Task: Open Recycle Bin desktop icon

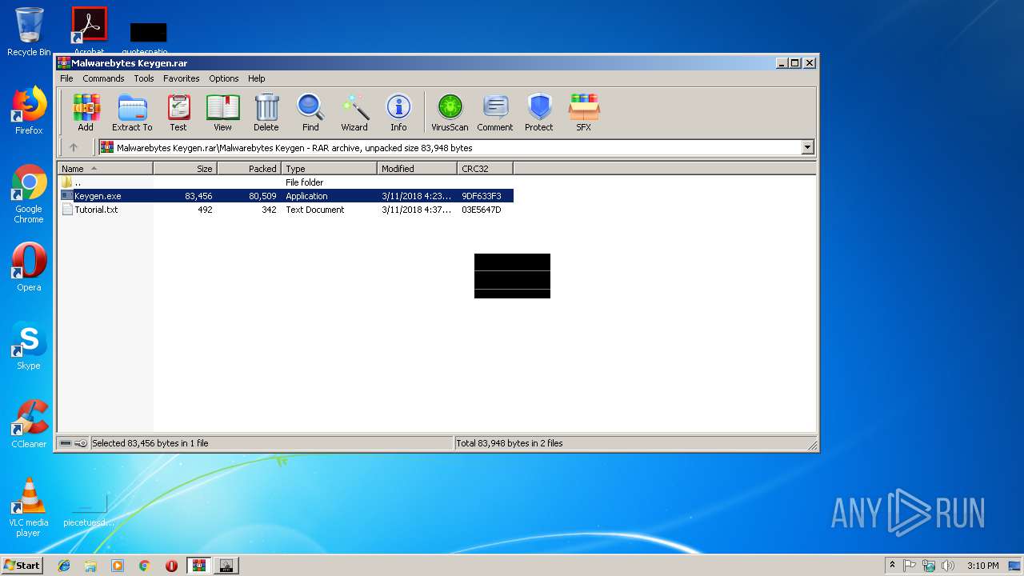Action: [x=29, y=32]
